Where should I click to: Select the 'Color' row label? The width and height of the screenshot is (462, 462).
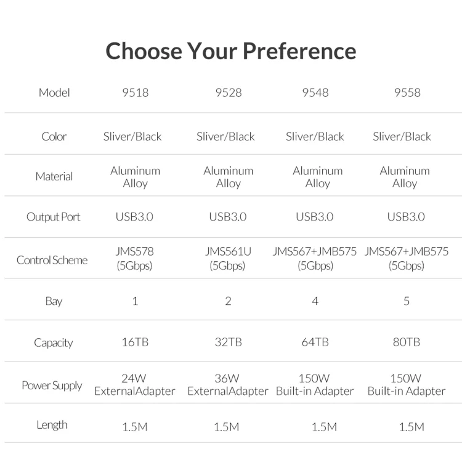click(x=54, y=137)
